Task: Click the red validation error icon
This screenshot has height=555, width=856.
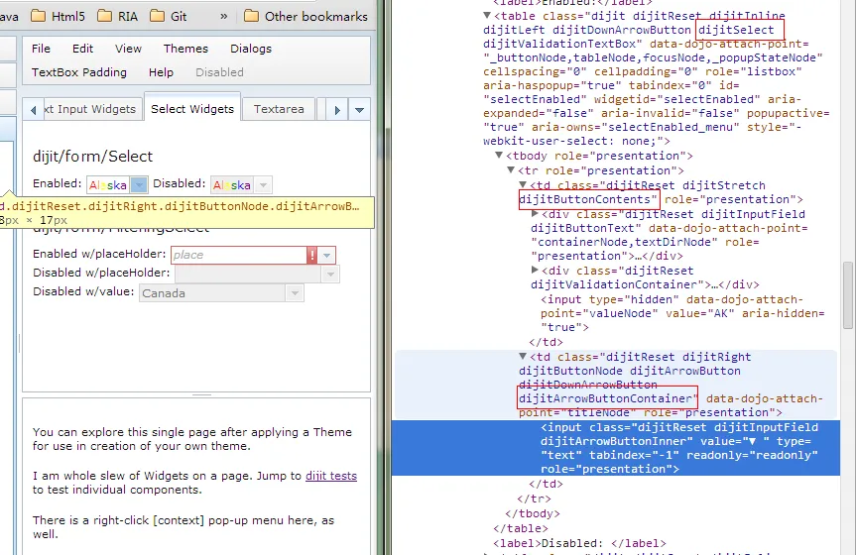Action: [311, 255]
